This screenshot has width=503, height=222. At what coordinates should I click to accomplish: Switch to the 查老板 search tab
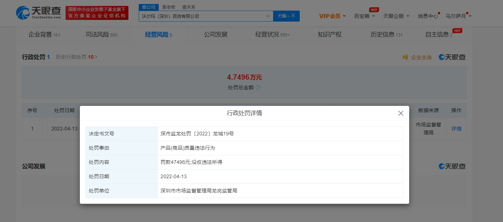point(169,7)
